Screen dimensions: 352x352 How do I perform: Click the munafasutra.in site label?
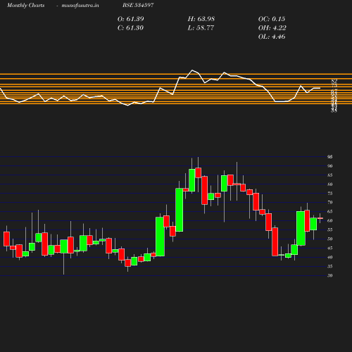click(80, 6)
